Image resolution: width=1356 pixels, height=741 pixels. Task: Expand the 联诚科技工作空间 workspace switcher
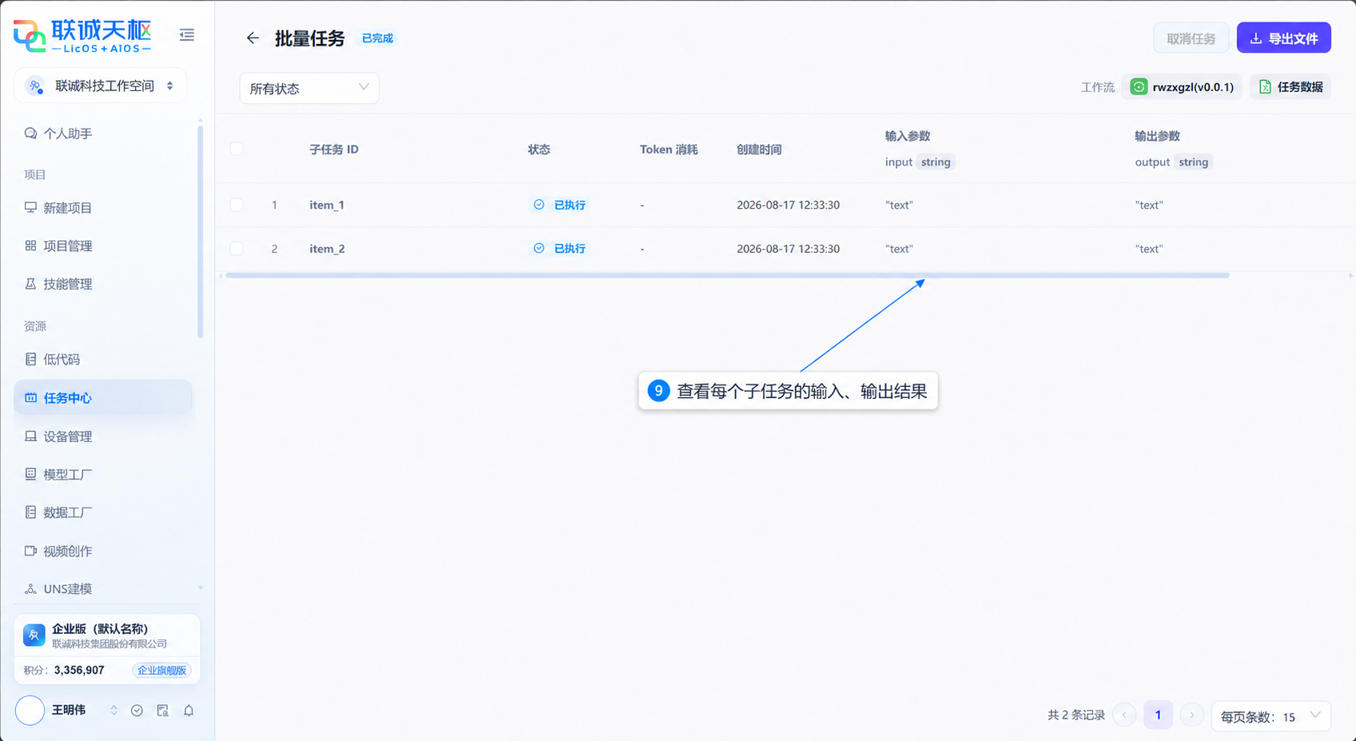click(x=169, y=86)
